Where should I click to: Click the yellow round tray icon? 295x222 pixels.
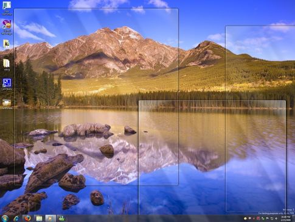245,218
